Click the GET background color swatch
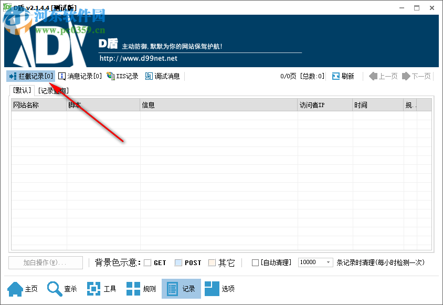Image resolution: width=443 pixels, height=305 pixels. point(147,262)
